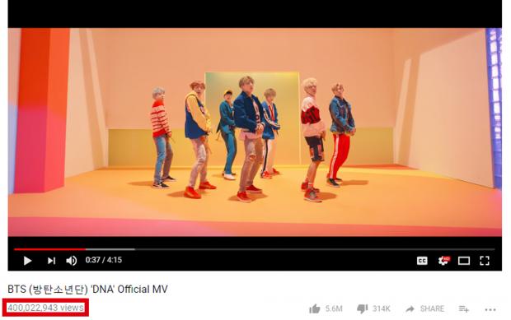The image size is (511, 320).
Task: Skip to the next video
Action: click(51, 261)
